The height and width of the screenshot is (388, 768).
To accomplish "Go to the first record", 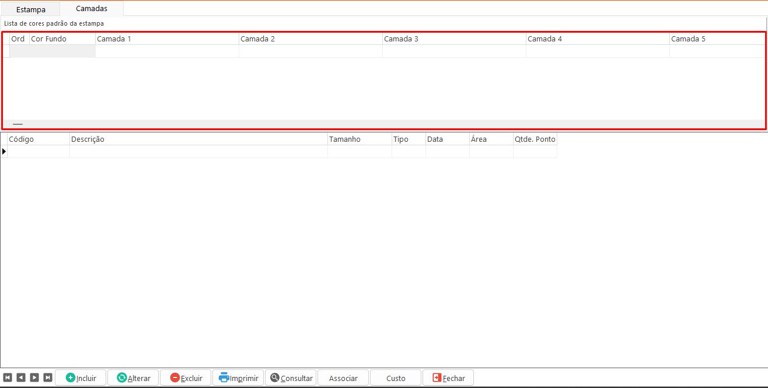I will (x=8, y=377).
